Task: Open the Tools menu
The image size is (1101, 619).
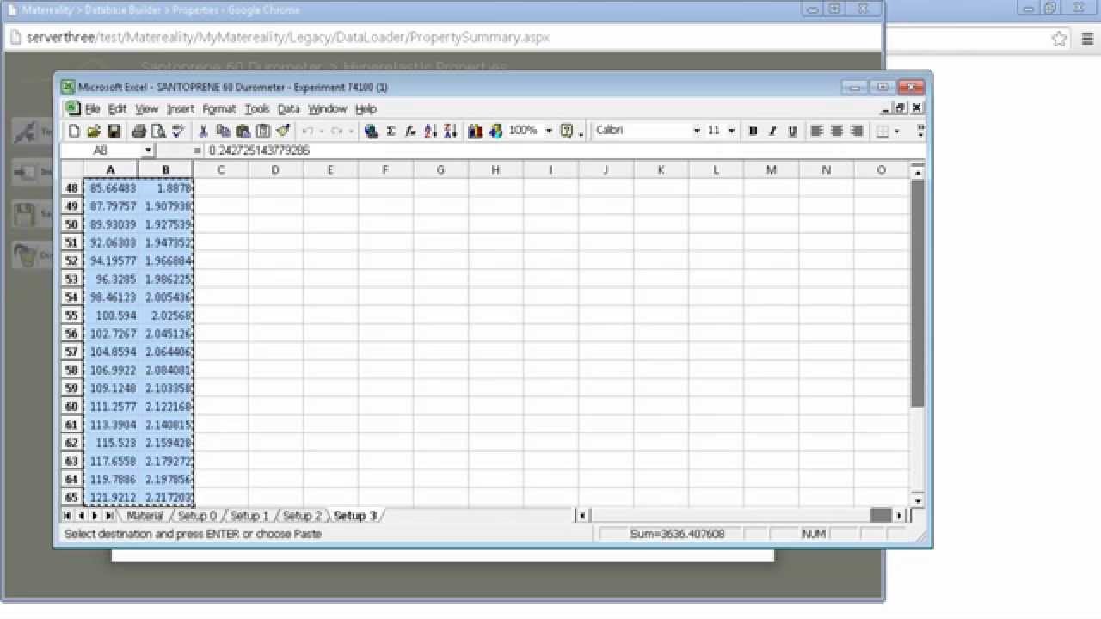Action: pyautogui.click(x=257, y=109)
